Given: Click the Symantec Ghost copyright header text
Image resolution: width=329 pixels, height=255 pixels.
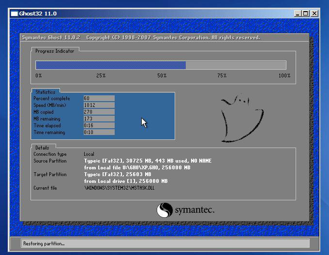Looking at the screenshot, I should point(141,38).
